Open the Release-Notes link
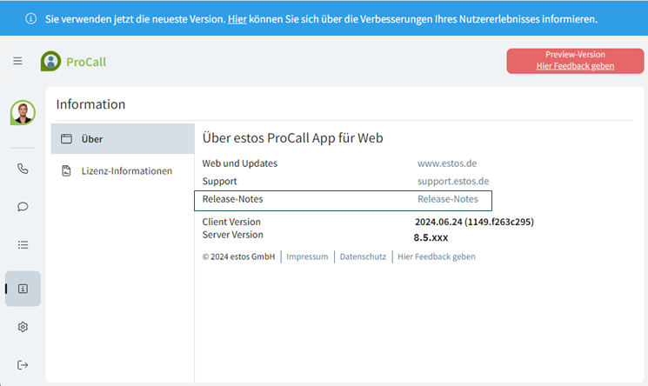 (x=448, y=199)
